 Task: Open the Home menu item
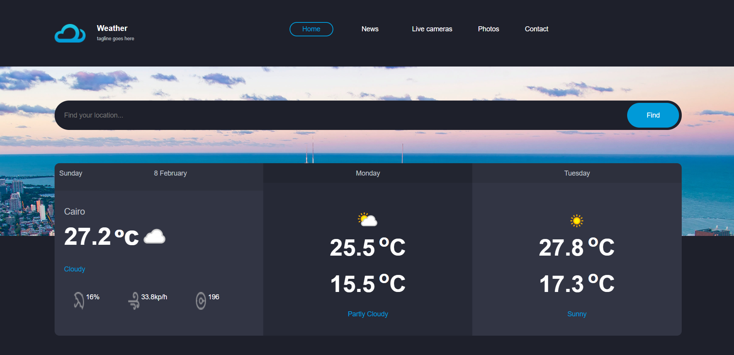311,29
